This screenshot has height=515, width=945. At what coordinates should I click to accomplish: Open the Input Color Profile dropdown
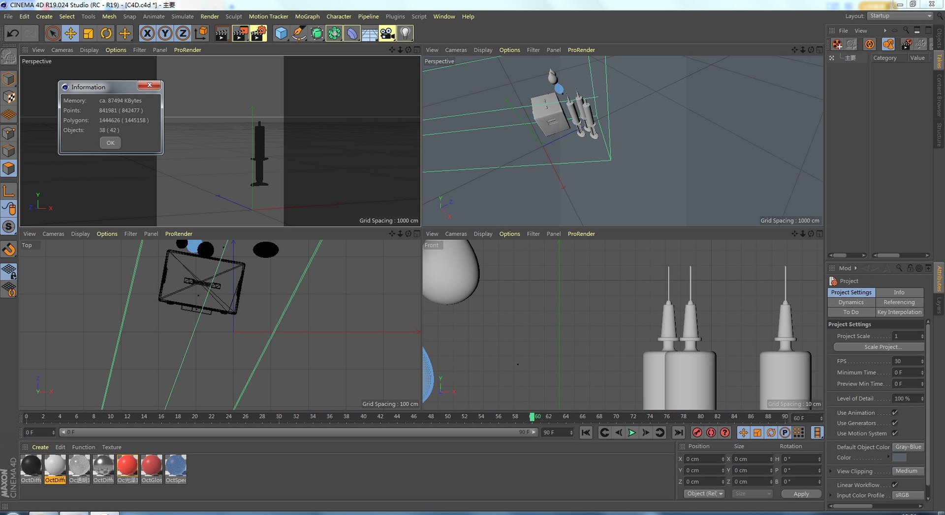pyautogui.click(x=908, y=495)
